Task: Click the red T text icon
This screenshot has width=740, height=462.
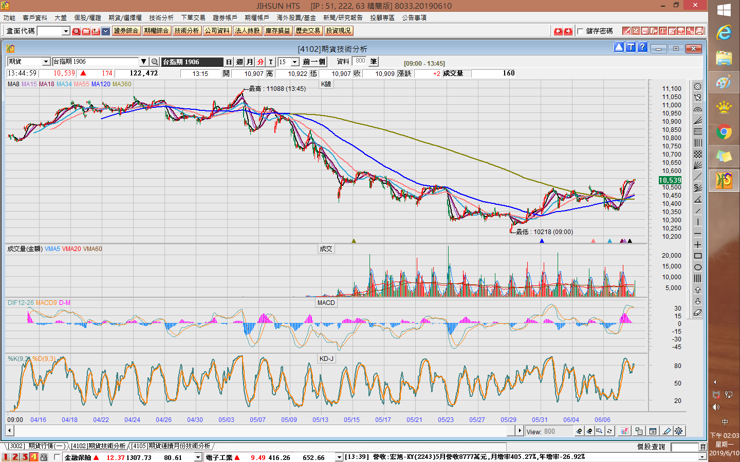Action: 663,31
